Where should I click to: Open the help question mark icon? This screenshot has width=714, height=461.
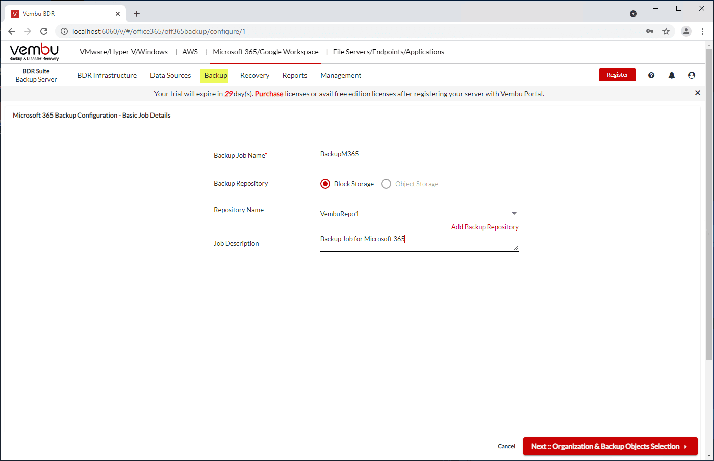point(651,75)
